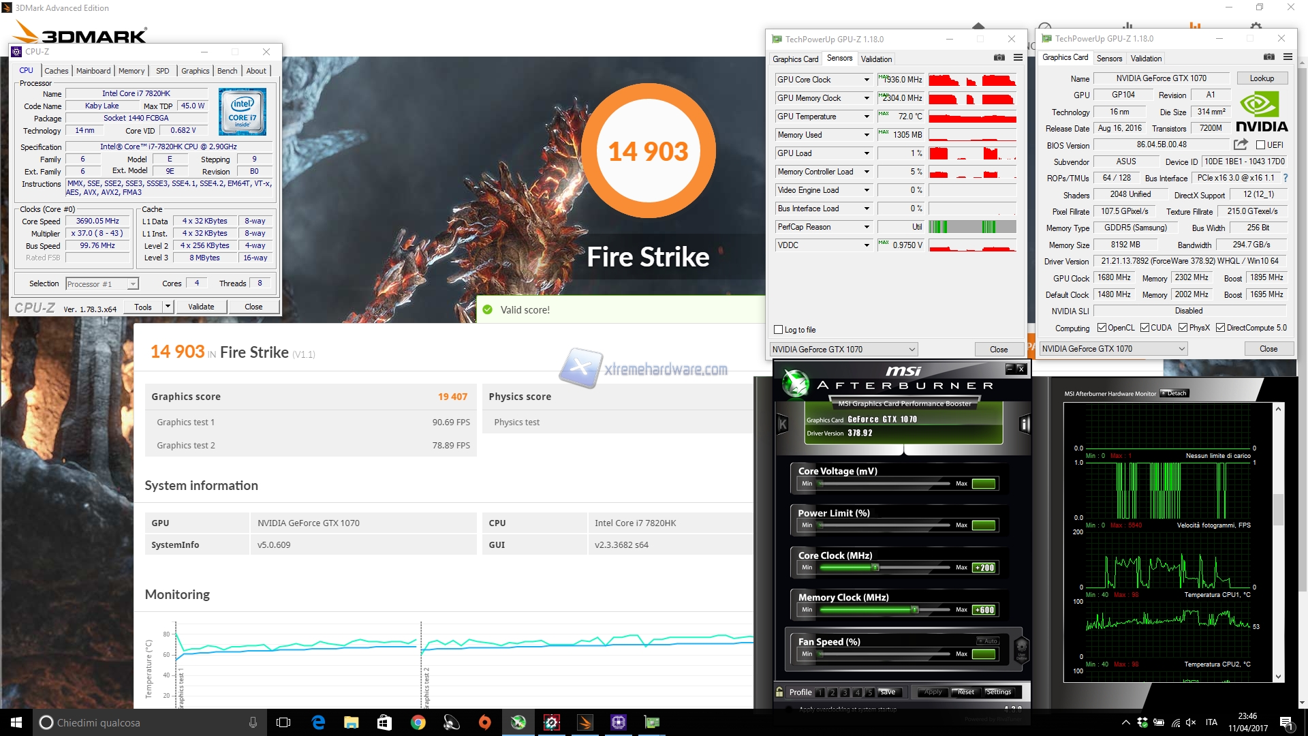
Task: Open the CPU-Z Tools dropdown arrow
Action: coord(168,307)
